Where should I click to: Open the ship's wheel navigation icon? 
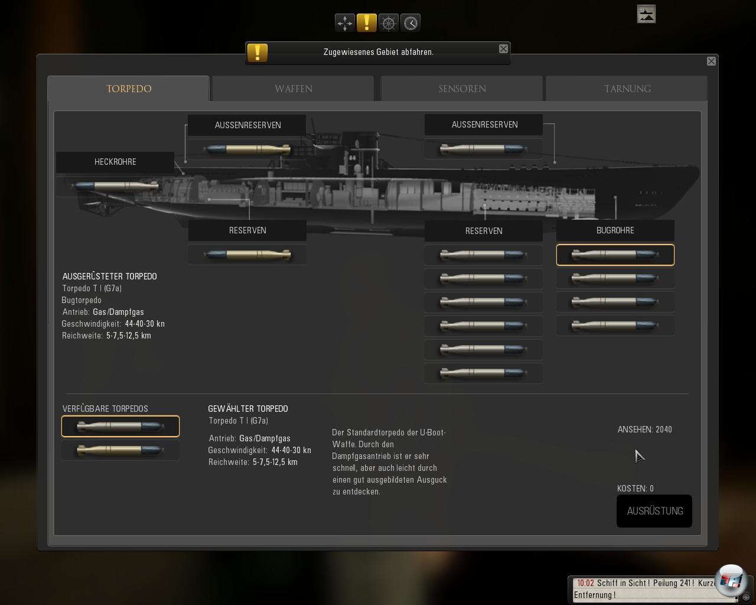click(x=389, y=23)
